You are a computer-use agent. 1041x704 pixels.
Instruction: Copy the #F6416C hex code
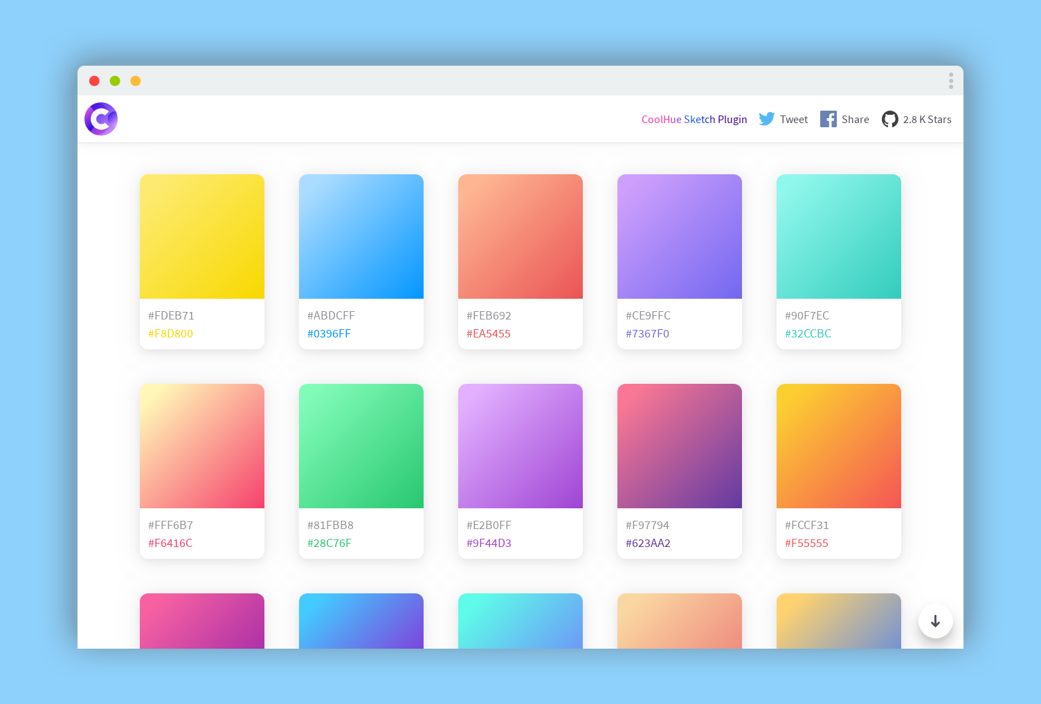[x=170, y=543]
